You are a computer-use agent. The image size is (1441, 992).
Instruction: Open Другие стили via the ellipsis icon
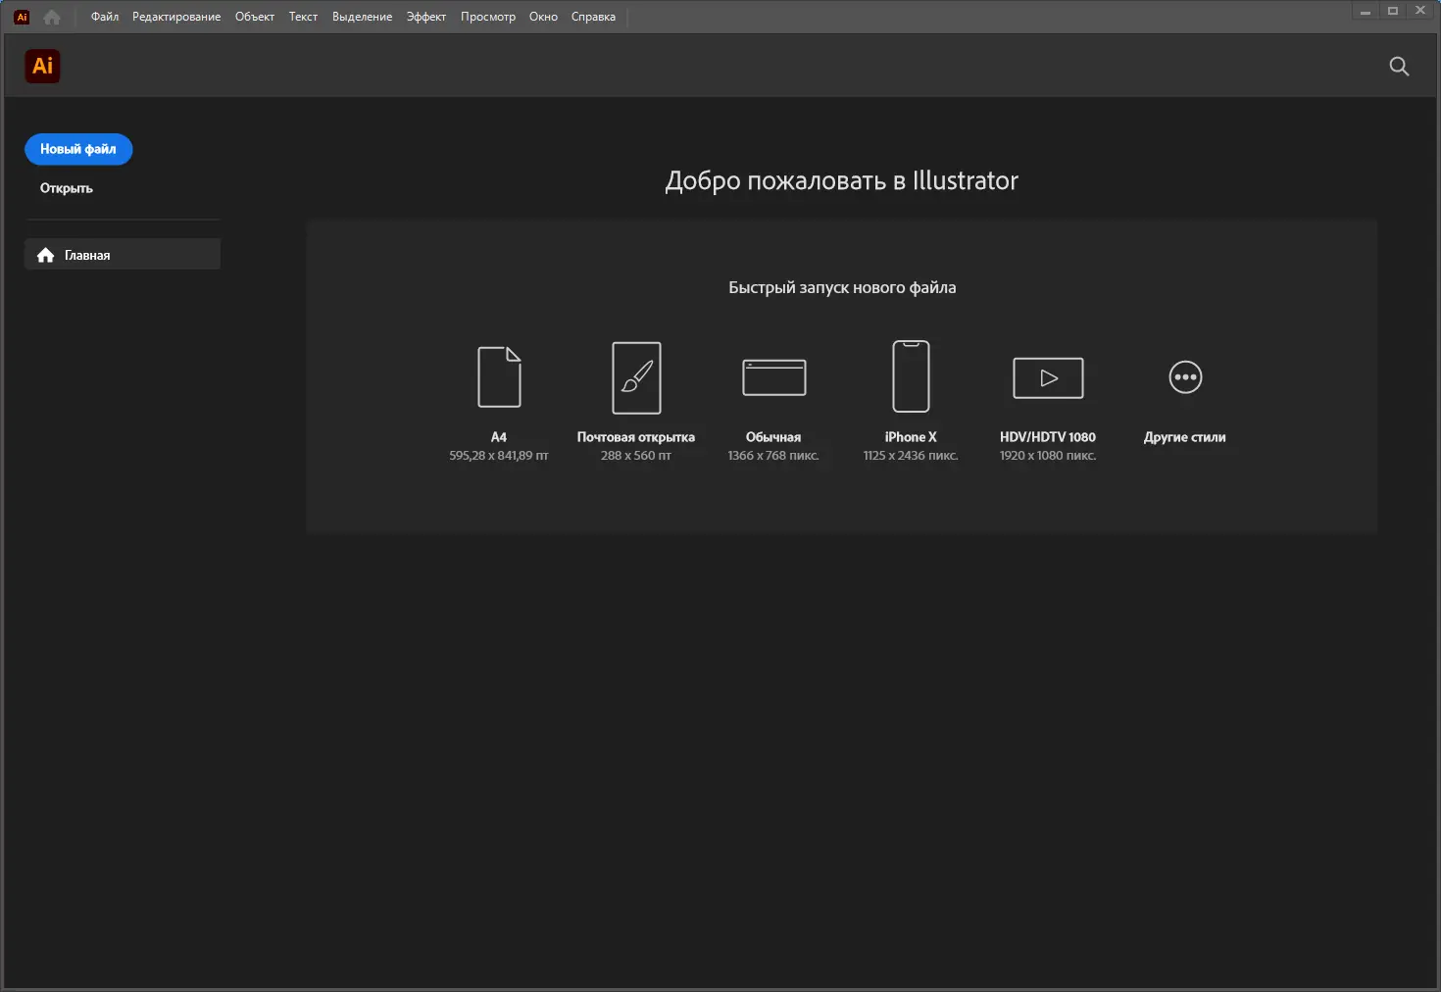point(1184,376)
